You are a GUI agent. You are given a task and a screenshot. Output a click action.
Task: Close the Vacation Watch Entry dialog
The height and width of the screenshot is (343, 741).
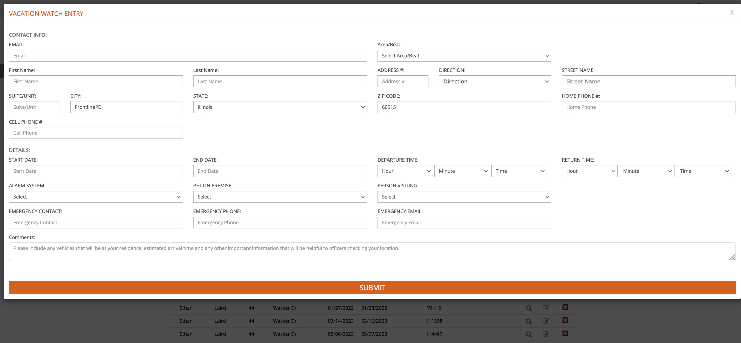(x=732, y=13)
